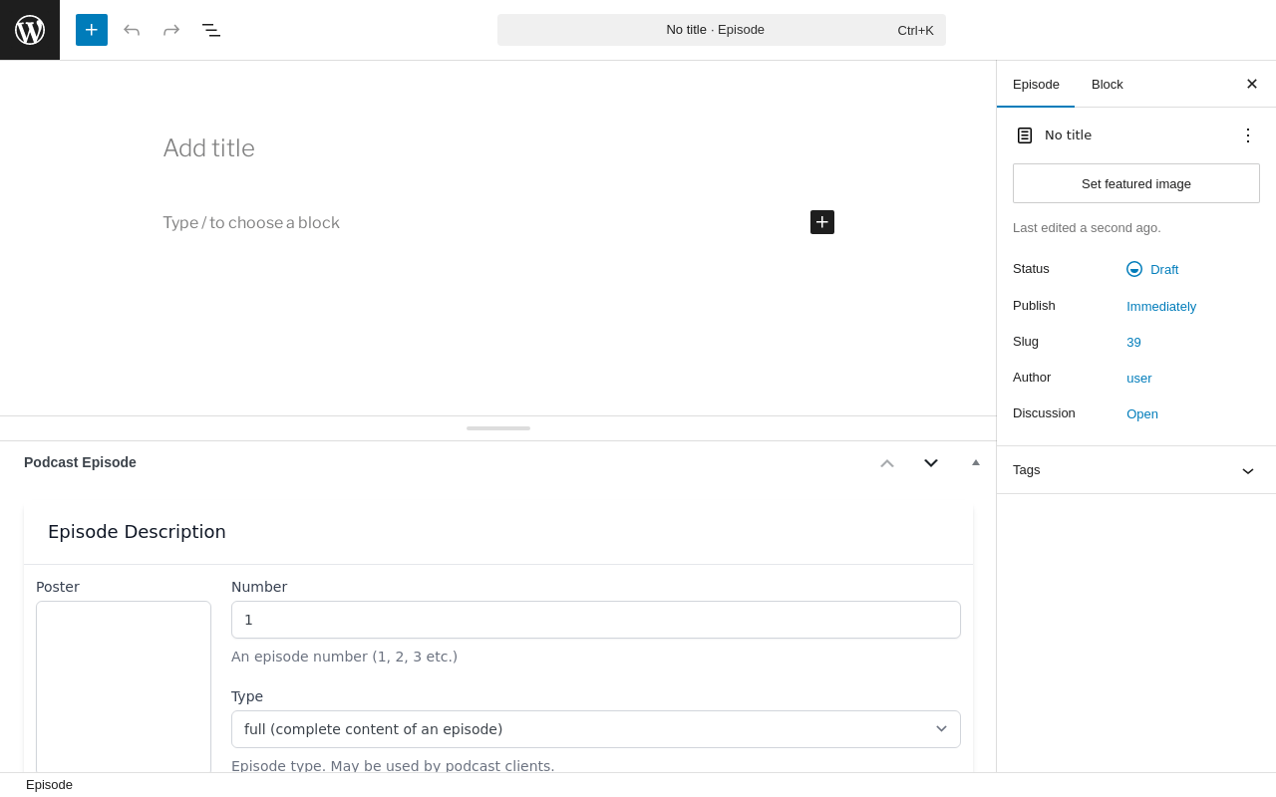The image size is (1276, 797).
Task: Select the Episode sidebar tab
Action: pos(1036,84)
